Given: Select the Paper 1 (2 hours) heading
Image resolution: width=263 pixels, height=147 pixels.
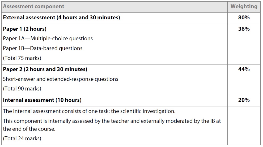Looking at the screenshot, I should click(x=25, y=29).
